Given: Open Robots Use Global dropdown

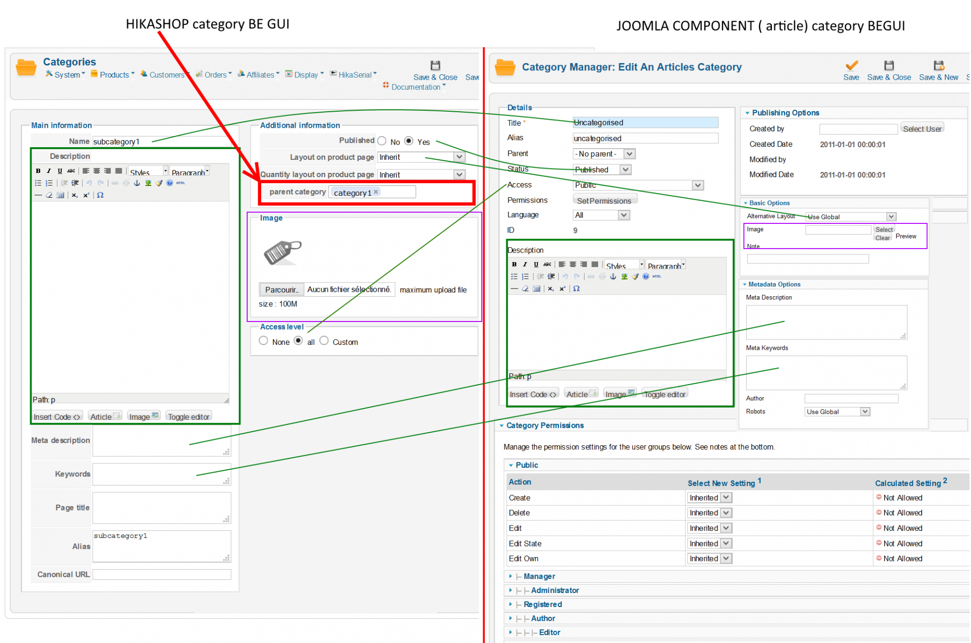Looking at the screenshot, I should (837, 412).
